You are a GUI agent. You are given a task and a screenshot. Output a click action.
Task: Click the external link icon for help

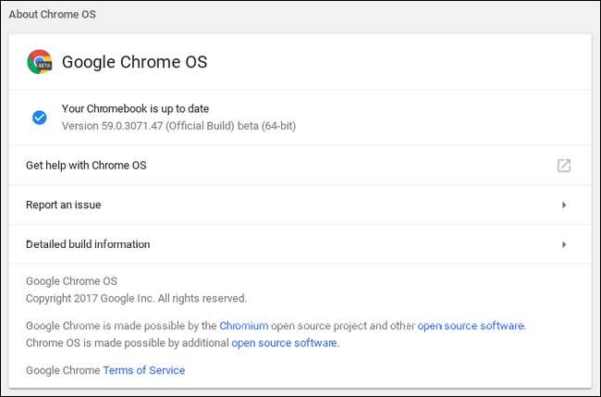[563, 166]
